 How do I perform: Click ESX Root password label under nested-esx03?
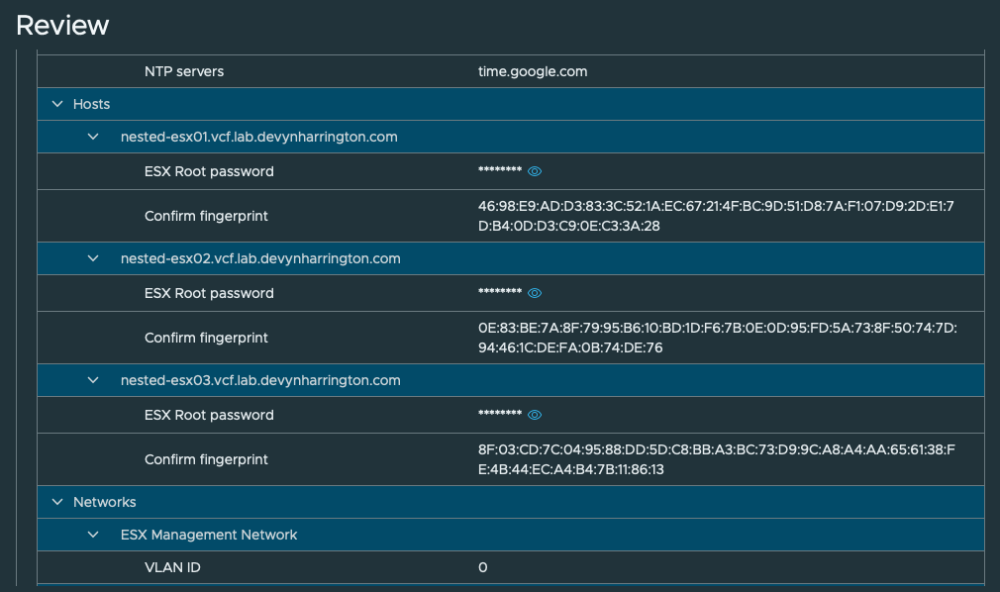209,416
